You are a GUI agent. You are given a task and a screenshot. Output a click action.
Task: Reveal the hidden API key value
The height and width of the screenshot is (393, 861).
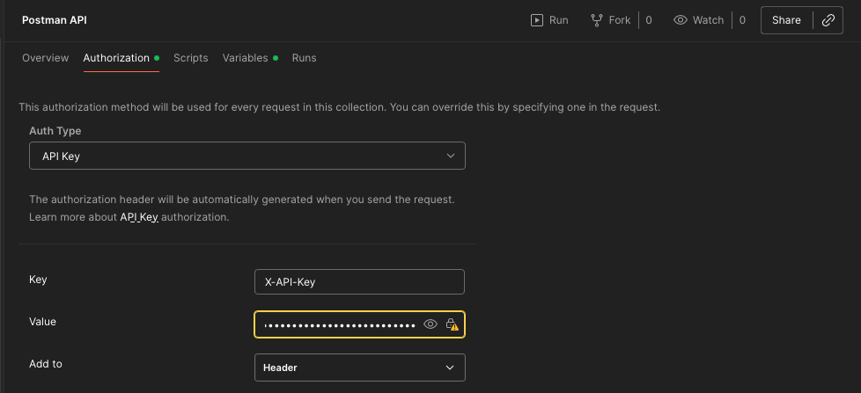pyautogui.click(x=430, y=324)
